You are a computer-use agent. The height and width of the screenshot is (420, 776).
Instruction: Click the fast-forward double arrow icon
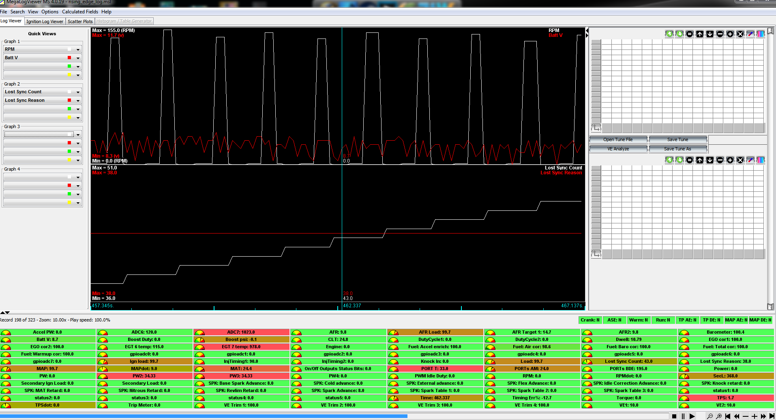(x=763, y=416)
